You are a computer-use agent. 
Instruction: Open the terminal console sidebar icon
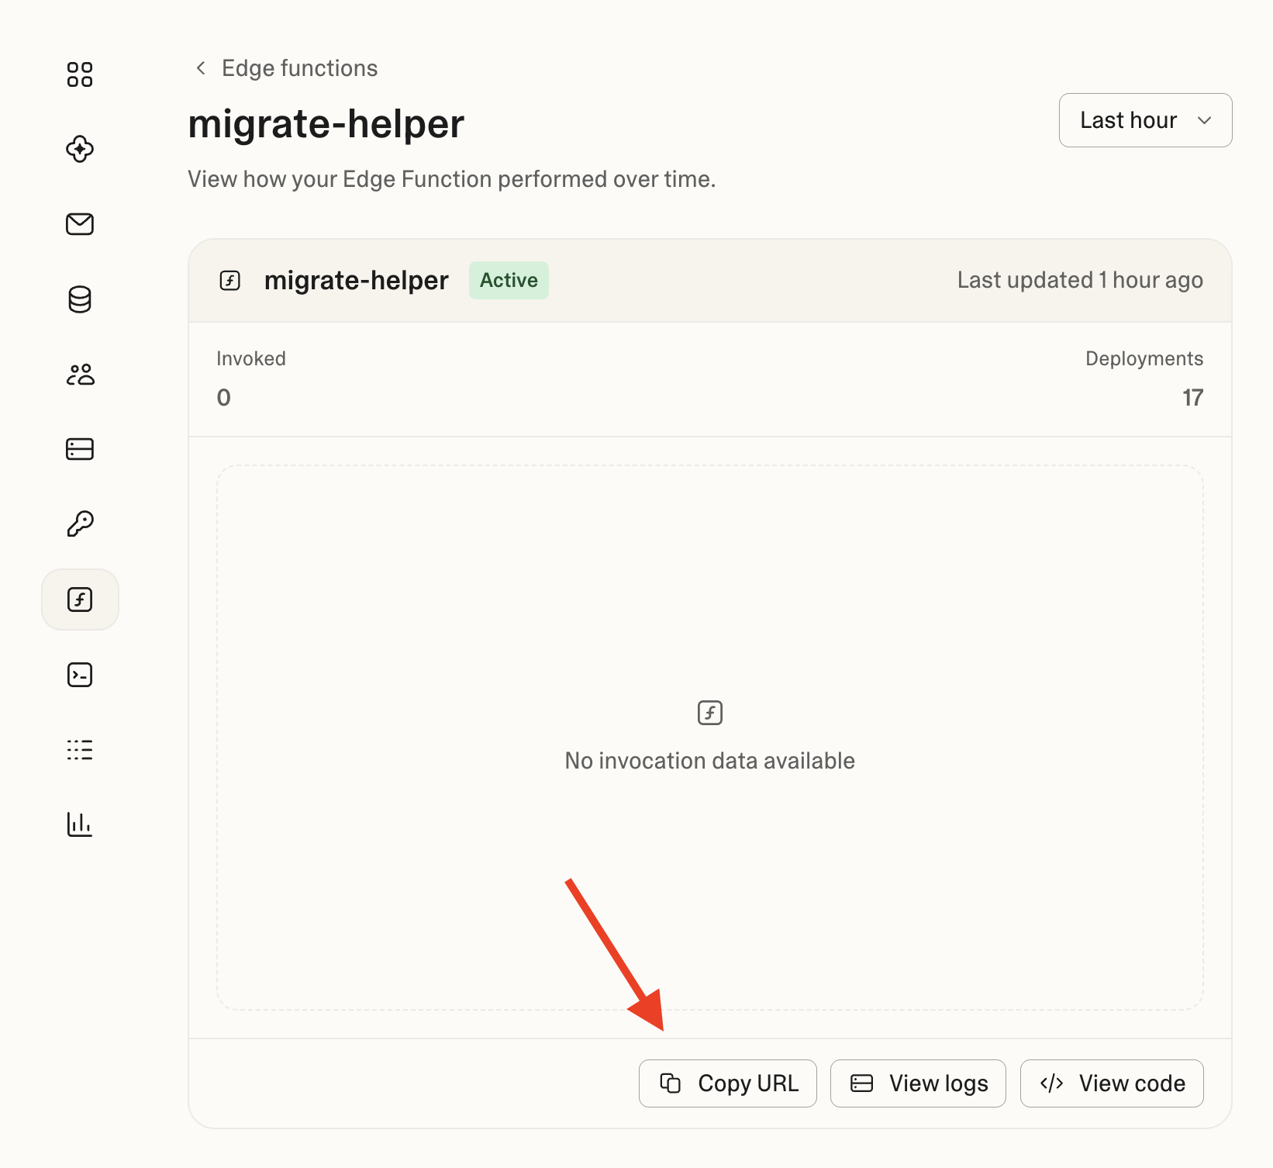[x=80, y=675]
